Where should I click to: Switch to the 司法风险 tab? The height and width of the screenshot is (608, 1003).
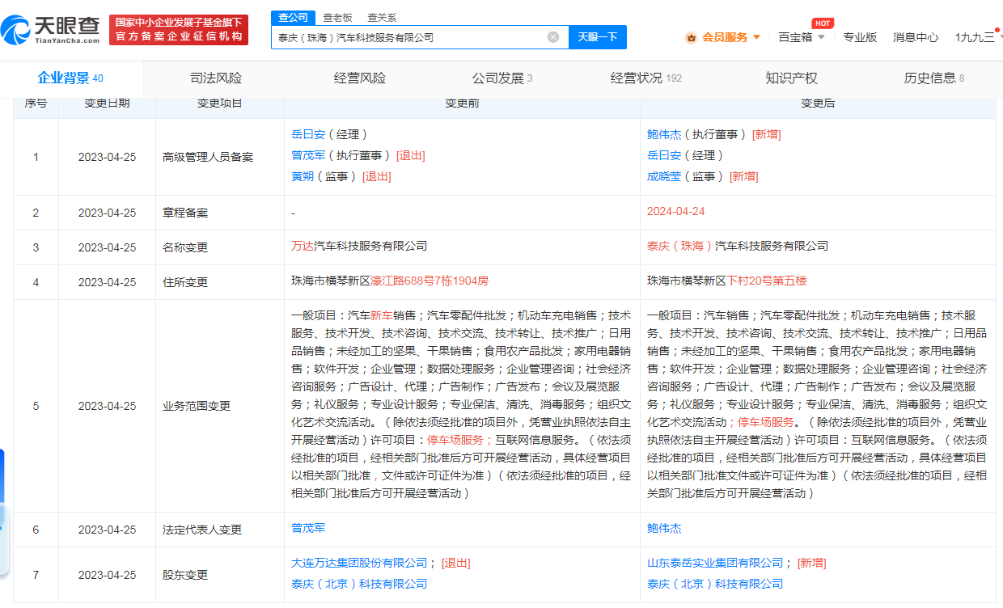(x=216, y=78)
